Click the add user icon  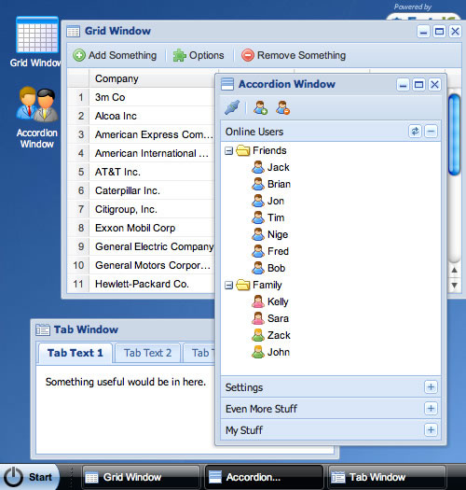click(260, 107)
